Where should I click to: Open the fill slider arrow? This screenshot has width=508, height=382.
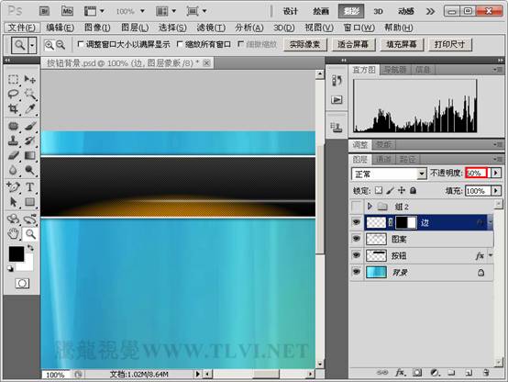(495, 190)
